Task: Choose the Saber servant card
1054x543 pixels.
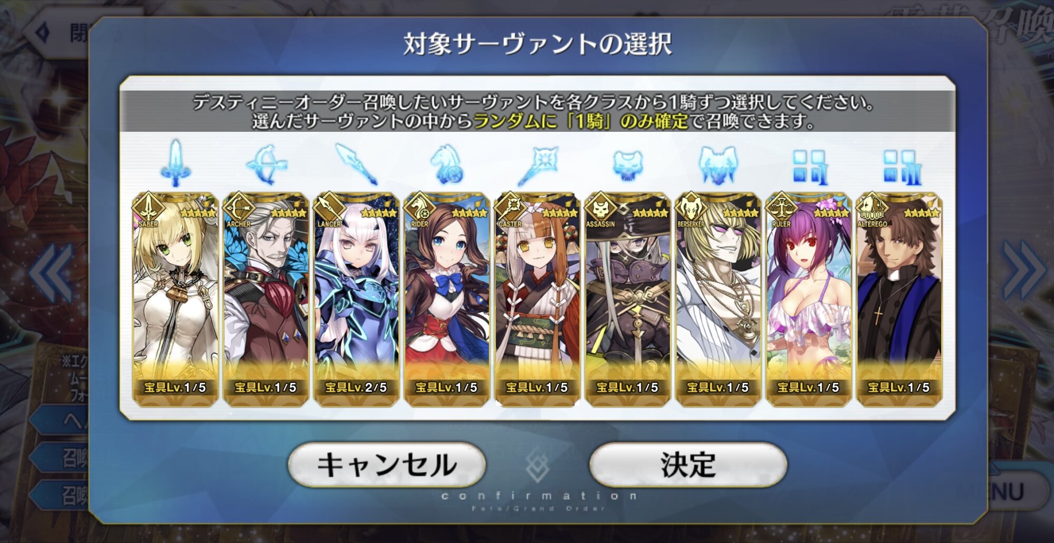Action: pyautogui.click(x=175, y=299)
